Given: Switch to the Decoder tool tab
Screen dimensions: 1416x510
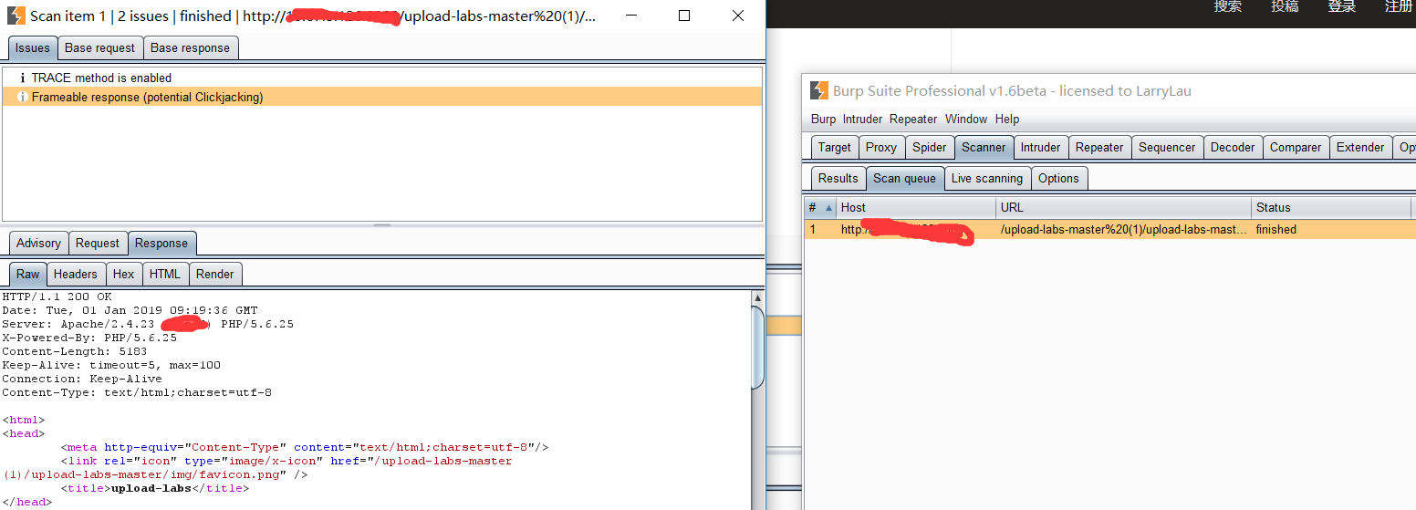Looking at the screenshot, I should [x=1233, y=147].
